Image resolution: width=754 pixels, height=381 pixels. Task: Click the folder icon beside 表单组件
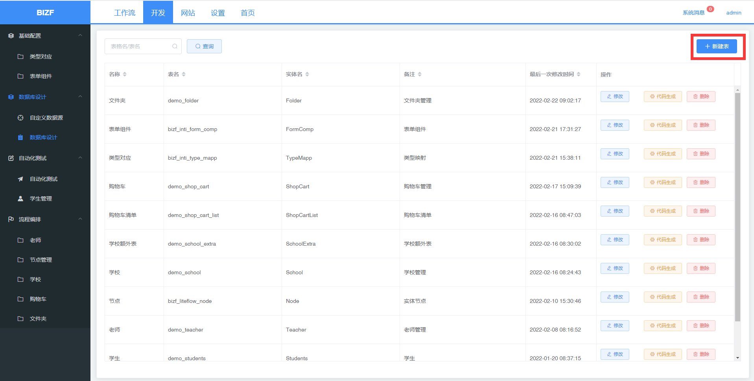click(20, 76)
